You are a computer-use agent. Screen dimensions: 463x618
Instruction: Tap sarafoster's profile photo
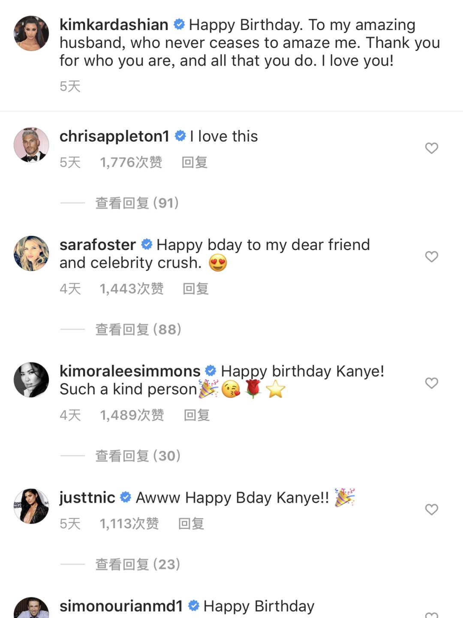coord(31,253)
